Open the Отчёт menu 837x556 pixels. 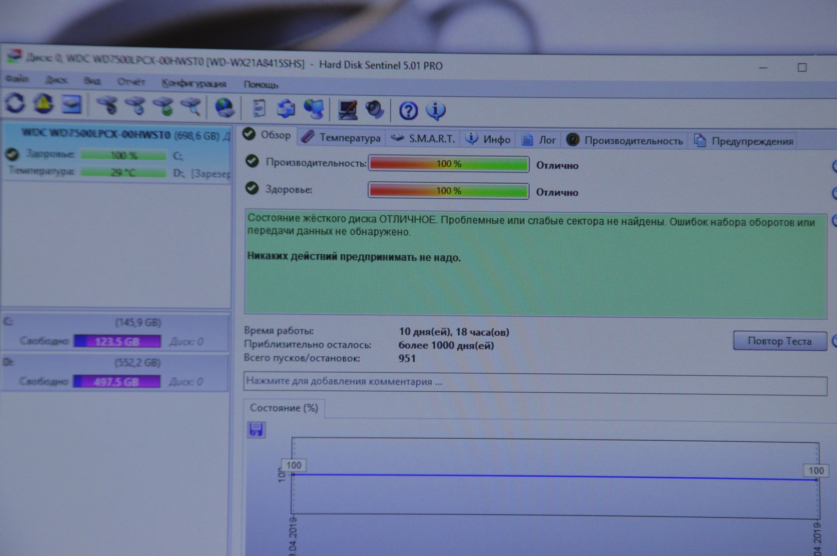click(x=131, y=82)
